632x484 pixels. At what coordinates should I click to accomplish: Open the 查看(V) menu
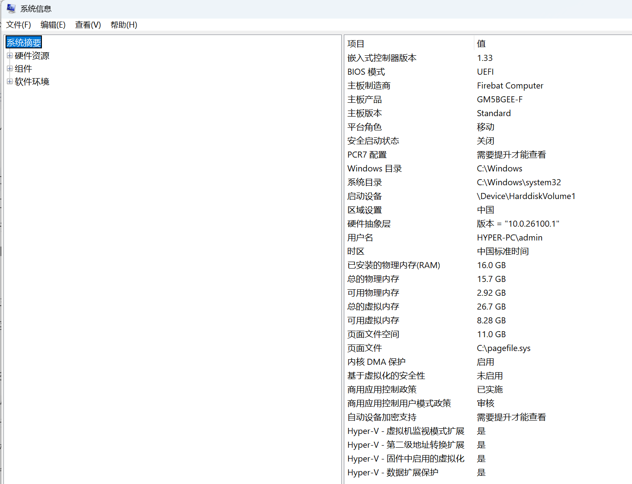(88, 25)
